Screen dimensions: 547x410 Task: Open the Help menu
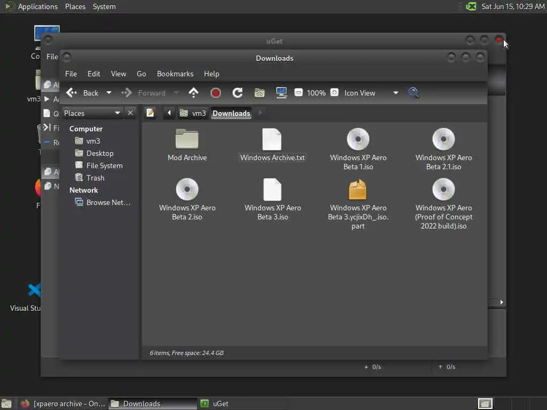212,74
